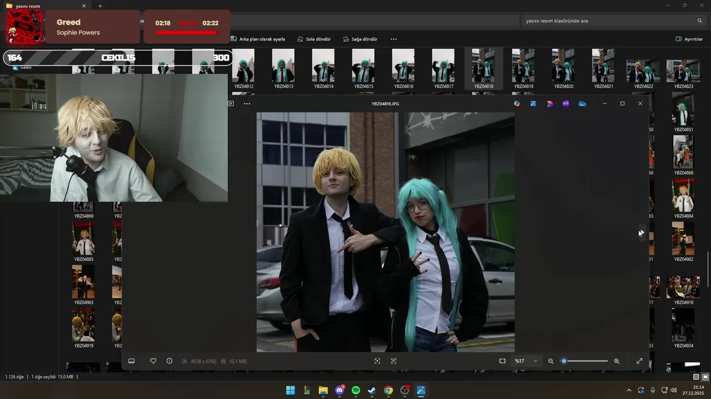Screen dimensions: 711x399
Task: Switch Explorer to large thumbnails view icon
Action: pos(705,377)
